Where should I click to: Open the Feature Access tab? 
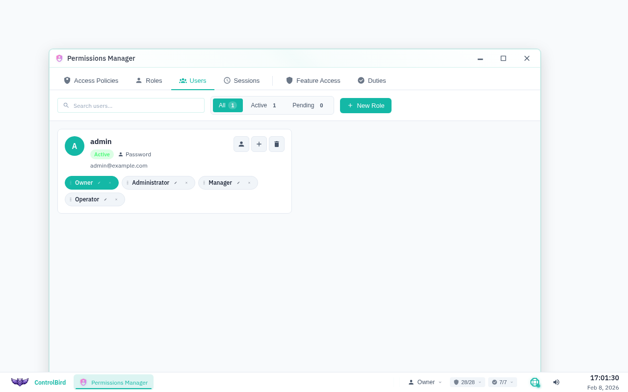tap(313, 80)
